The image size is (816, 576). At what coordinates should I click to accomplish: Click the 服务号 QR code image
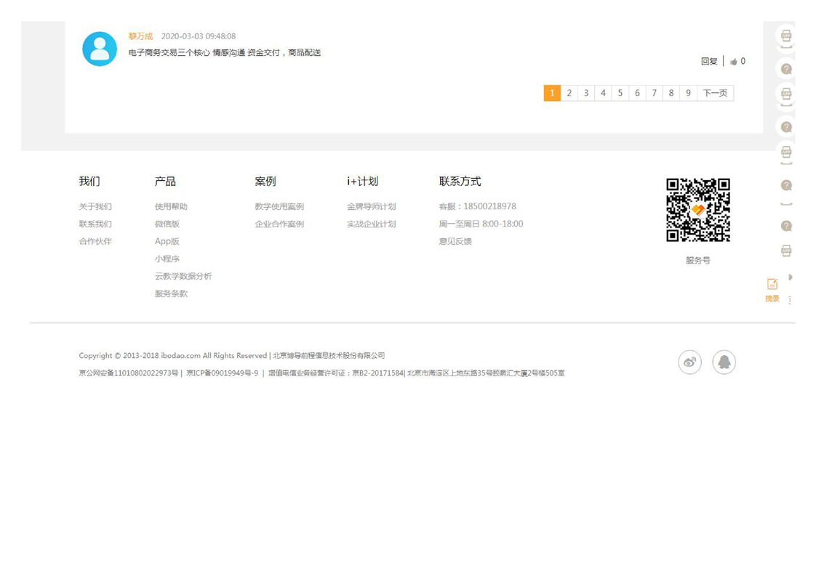pos(697,210)
